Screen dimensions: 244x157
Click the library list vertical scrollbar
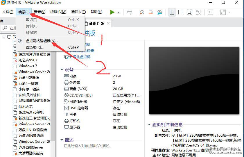click(x=53, y=97)
